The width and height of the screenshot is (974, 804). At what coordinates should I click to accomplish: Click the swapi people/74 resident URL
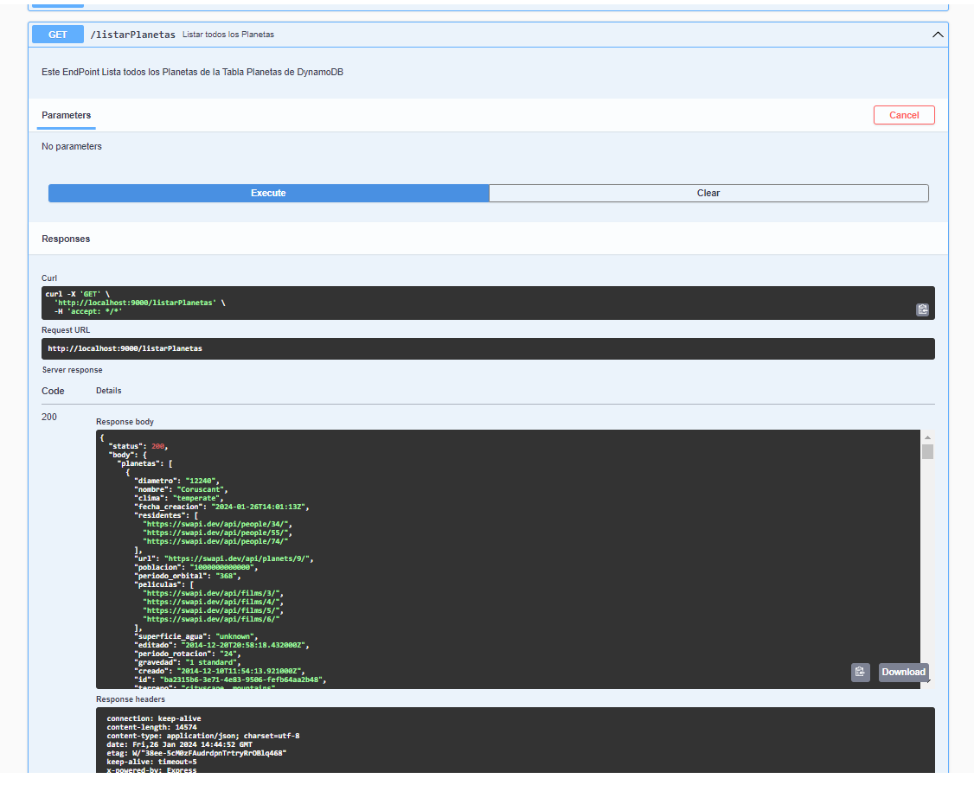pos(215,541)
